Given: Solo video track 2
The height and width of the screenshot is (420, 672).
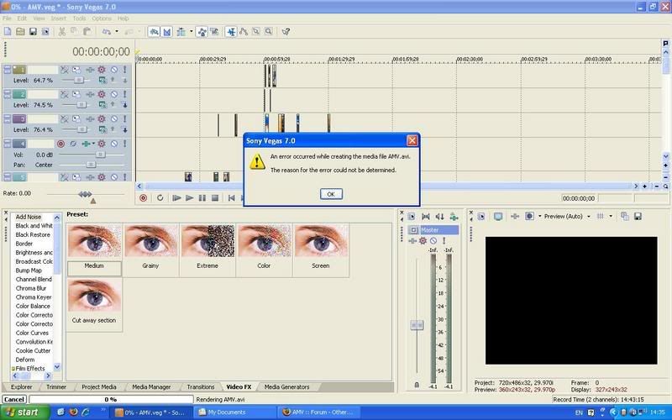Looking at the screenshot, I should 124,94.
